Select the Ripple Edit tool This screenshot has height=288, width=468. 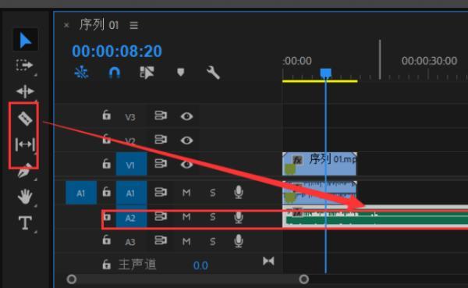(x=25, y=91)
